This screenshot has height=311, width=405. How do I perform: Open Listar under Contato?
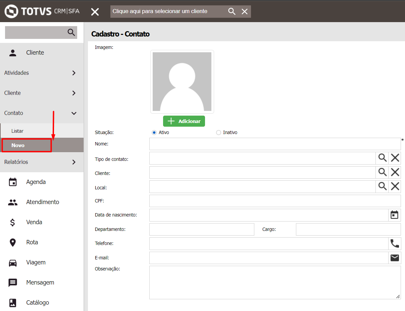(42, 131)
